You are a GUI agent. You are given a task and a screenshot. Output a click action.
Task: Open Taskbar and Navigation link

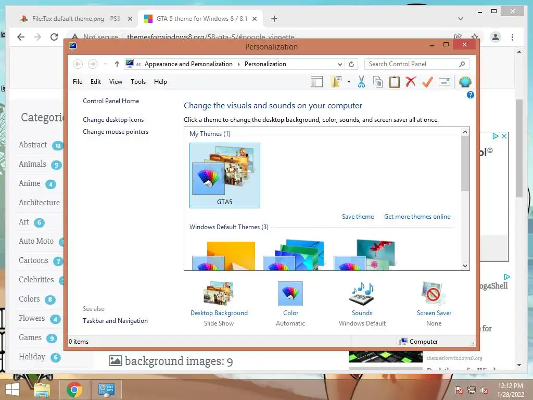pos(115,321)
